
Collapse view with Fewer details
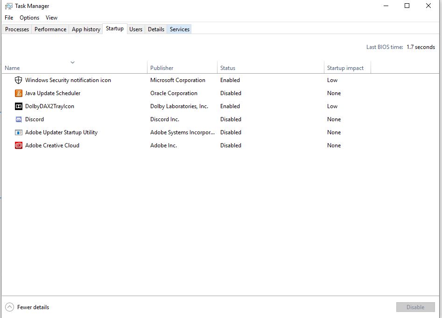point(27,307)
